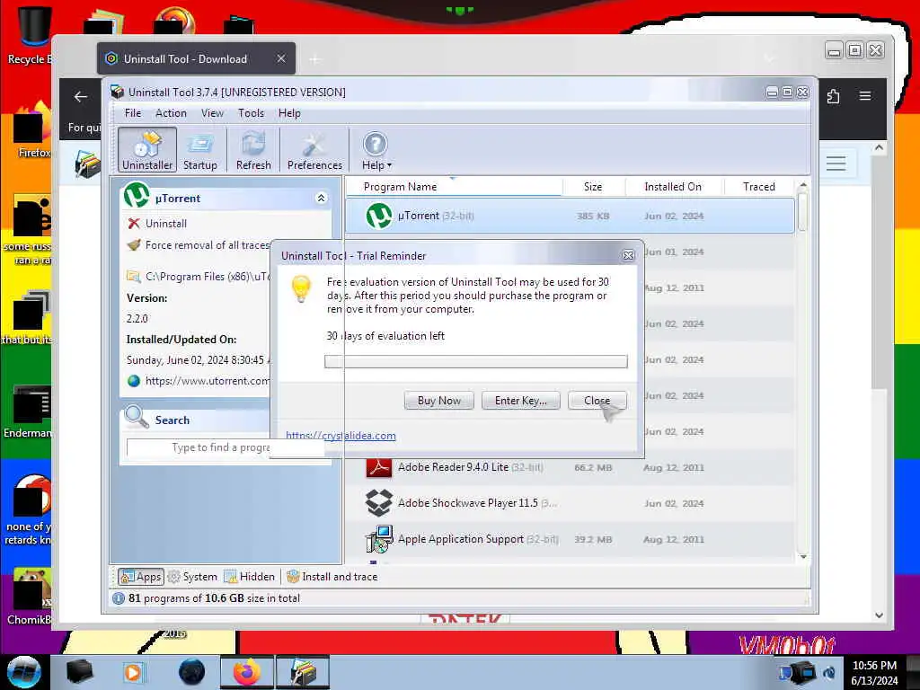Sort by Program Name column
This screenshot has width=920, height=690.
[x=453, y=187]
